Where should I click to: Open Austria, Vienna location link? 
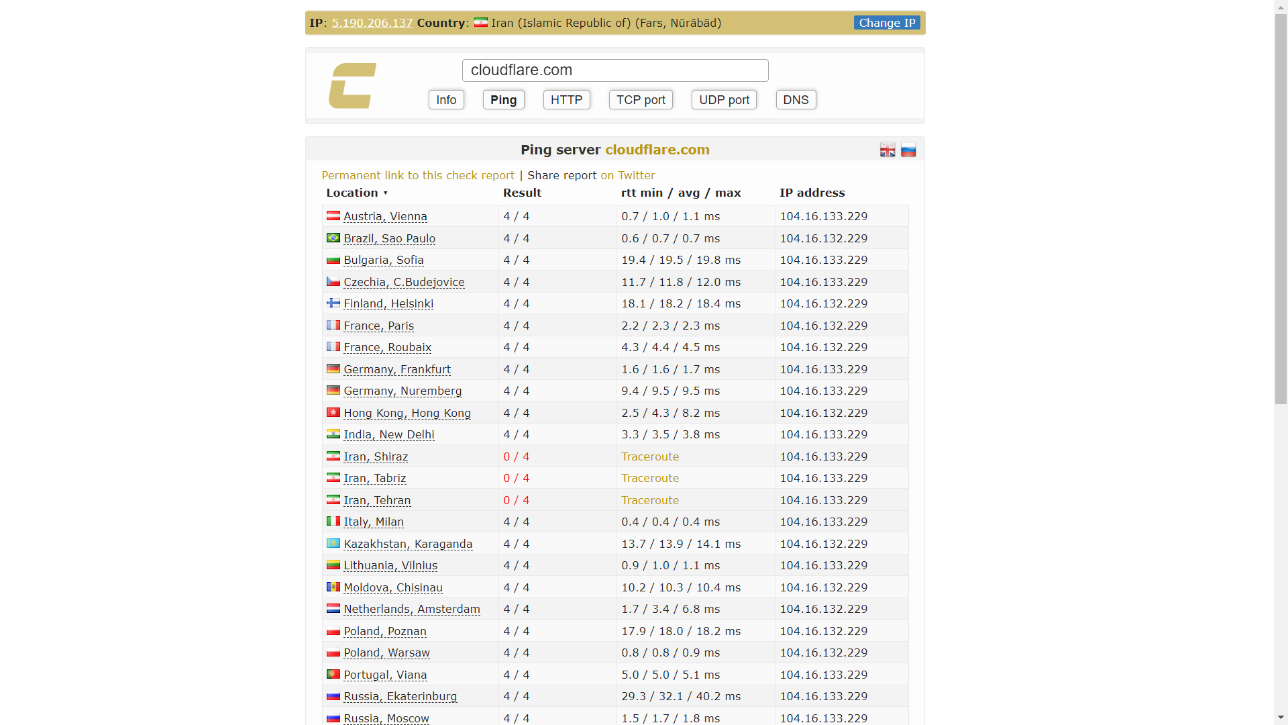tap(385, 216)
